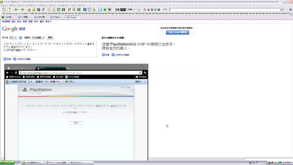Image resolution: width=293 pixels, height=165 pixels.
Task: Select the エラー tab in Chrome window
Action: point(50,68)
